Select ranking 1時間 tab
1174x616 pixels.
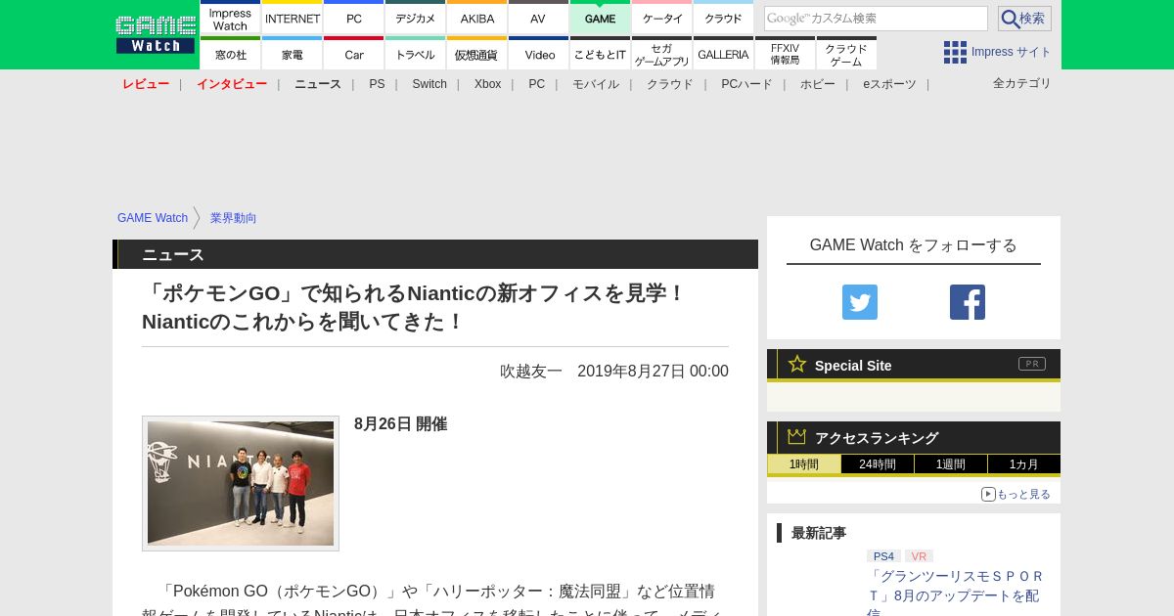click(x=804, y=464)
